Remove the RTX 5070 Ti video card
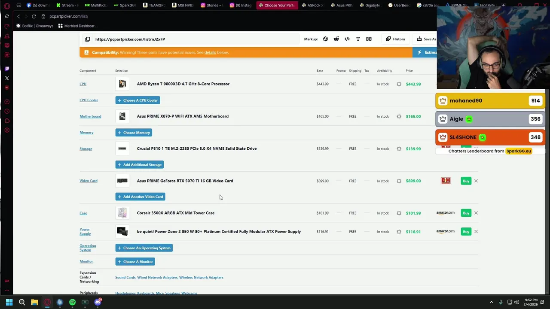 [476, 181]
